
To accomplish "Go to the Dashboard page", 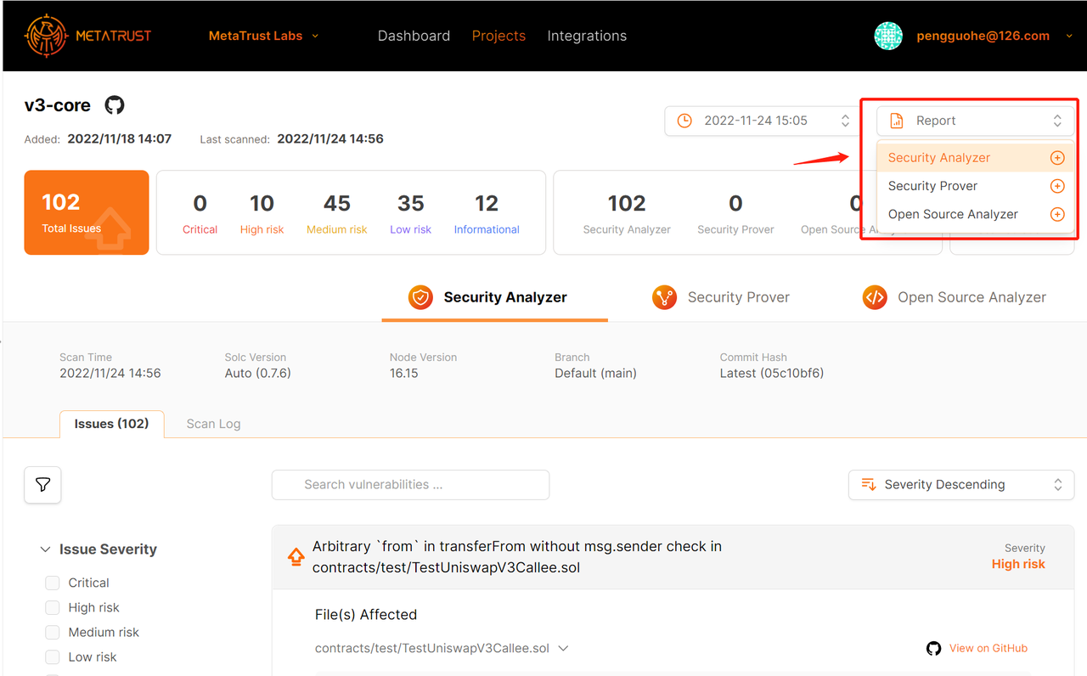I will [414, 36].
